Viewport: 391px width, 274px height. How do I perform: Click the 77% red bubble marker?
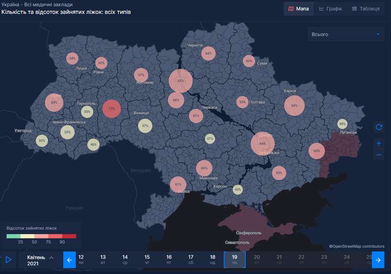coord(111,109)
